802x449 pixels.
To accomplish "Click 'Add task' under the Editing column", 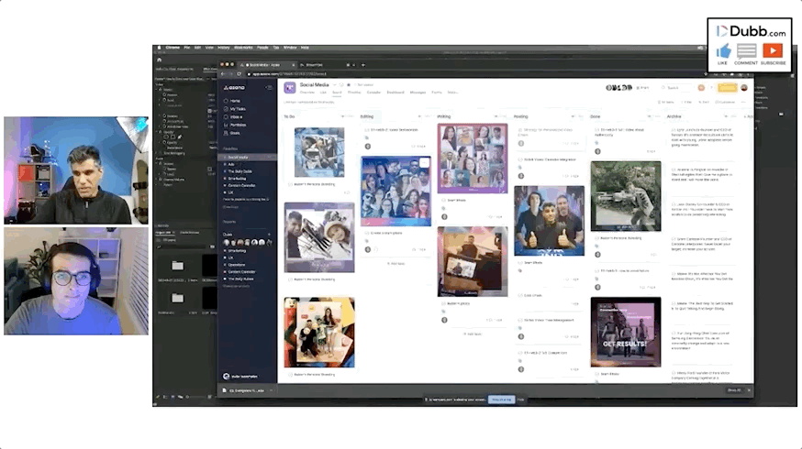I will tap(397, 264).
